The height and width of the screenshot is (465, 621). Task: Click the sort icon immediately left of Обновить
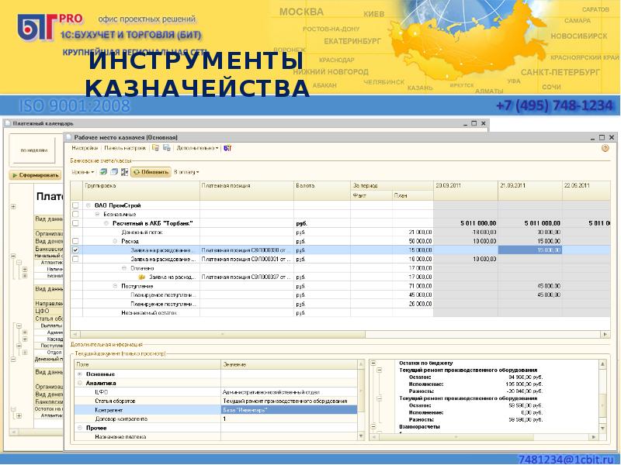[x=124, y=172]
